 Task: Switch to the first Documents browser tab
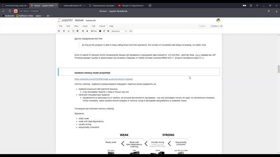point(14,6)
